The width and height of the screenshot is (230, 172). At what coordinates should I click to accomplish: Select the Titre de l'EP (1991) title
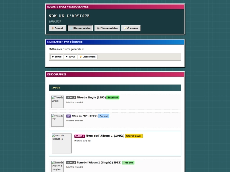(x=84, y=116)
